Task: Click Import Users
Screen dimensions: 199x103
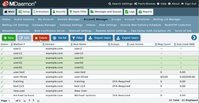Action: (x=100, y=38)
